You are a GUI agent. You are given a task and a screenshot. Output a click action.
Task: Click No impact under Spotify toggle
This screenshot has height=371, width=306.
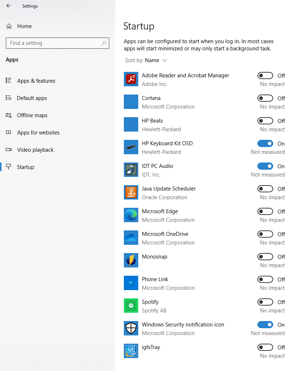point(273,311)
